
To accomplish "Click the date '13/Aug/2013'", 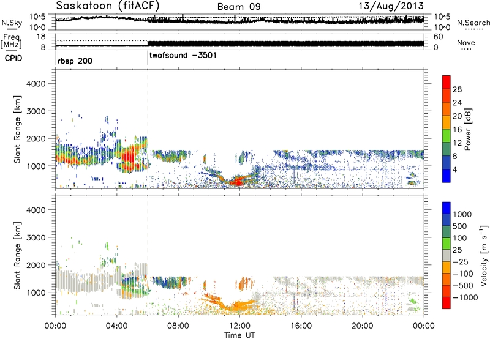I will [x=391, y=6].
